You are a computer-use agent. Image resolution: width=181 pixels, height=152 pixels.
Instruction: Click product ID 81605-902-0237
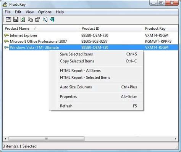point(94,42)
